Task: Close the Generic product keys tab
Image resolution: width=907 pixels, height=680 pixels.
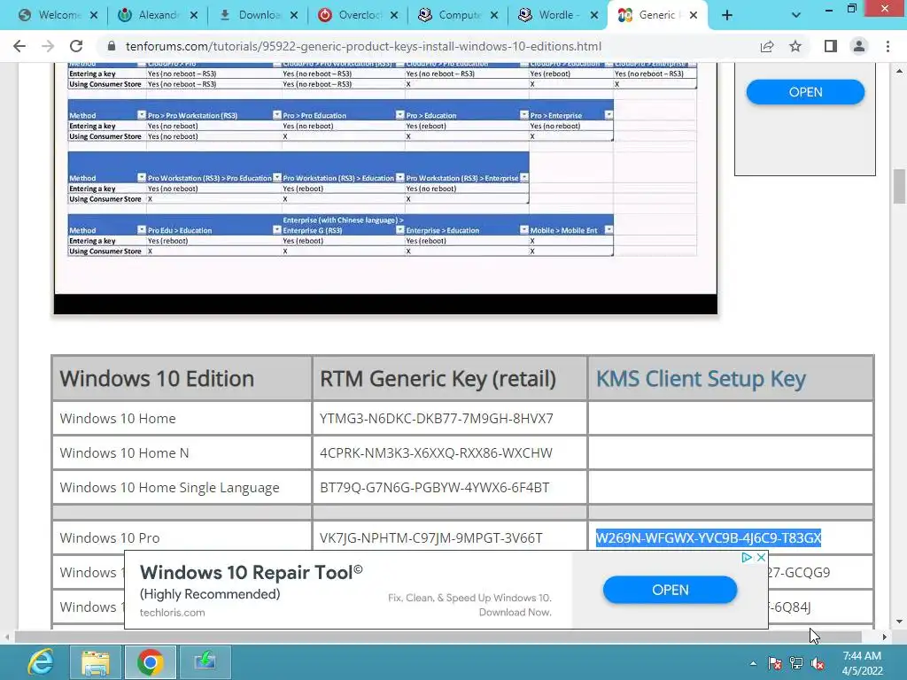Action: pos(694,16)
